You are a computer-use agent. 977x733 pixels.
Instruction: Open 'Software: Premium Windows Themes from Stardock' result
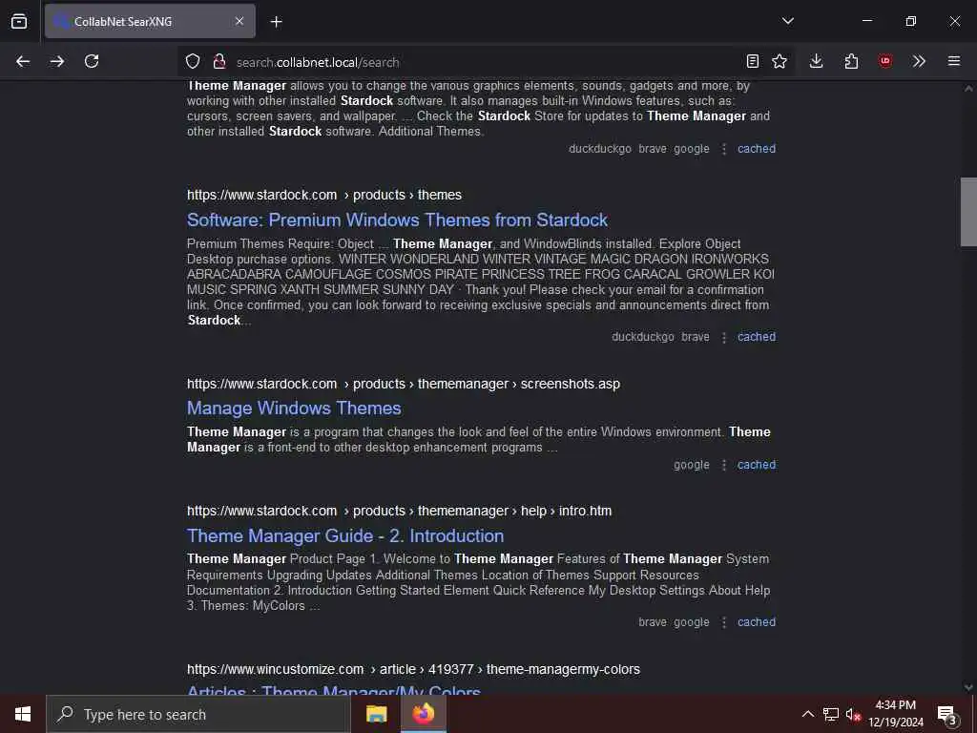397,220
